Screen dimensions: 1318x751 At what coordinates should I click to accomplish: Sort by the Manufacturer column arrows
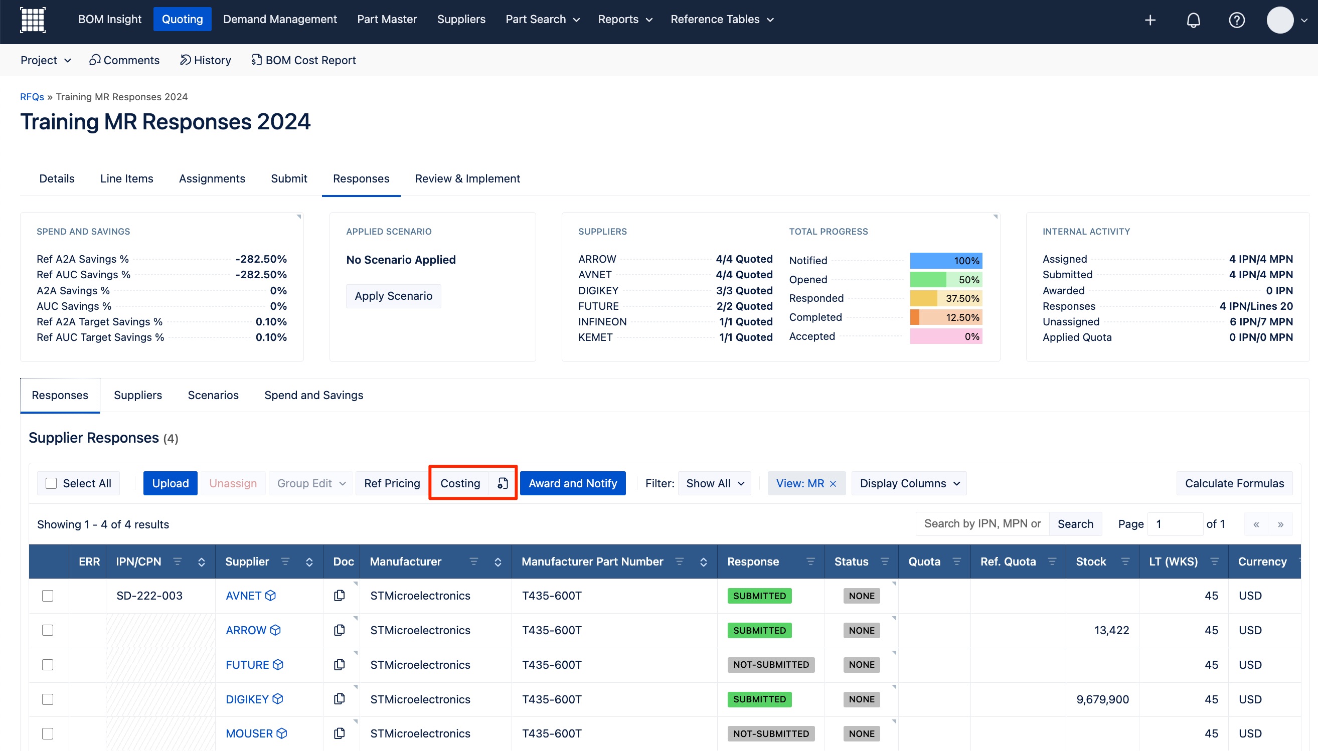tap(498, 561)
